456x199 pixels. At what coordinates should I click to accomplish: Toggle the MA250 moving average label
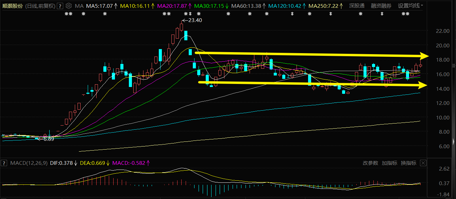[324, 6]
